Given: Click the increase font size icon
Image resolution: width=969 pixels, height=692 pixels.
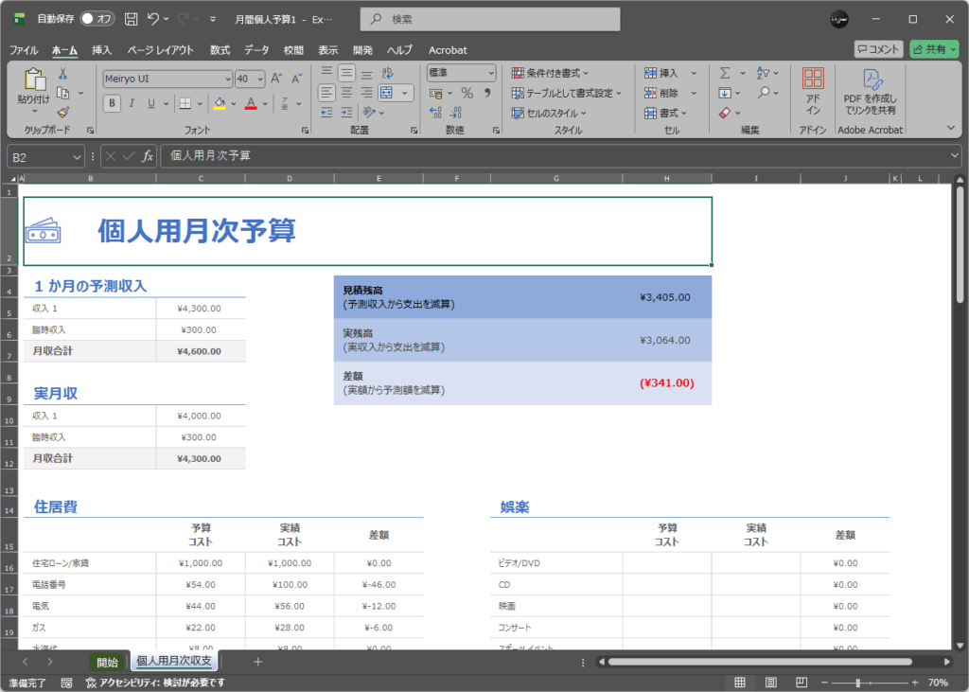Looking at the screenshot, I should point(276,79).
